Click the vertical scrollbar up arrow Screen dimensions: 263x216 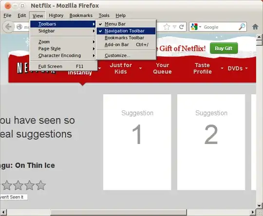[259, 36]
